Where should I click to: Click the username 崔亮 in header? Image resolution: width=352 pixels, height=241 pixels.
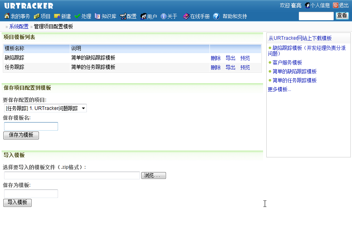[x=296, y=5]
